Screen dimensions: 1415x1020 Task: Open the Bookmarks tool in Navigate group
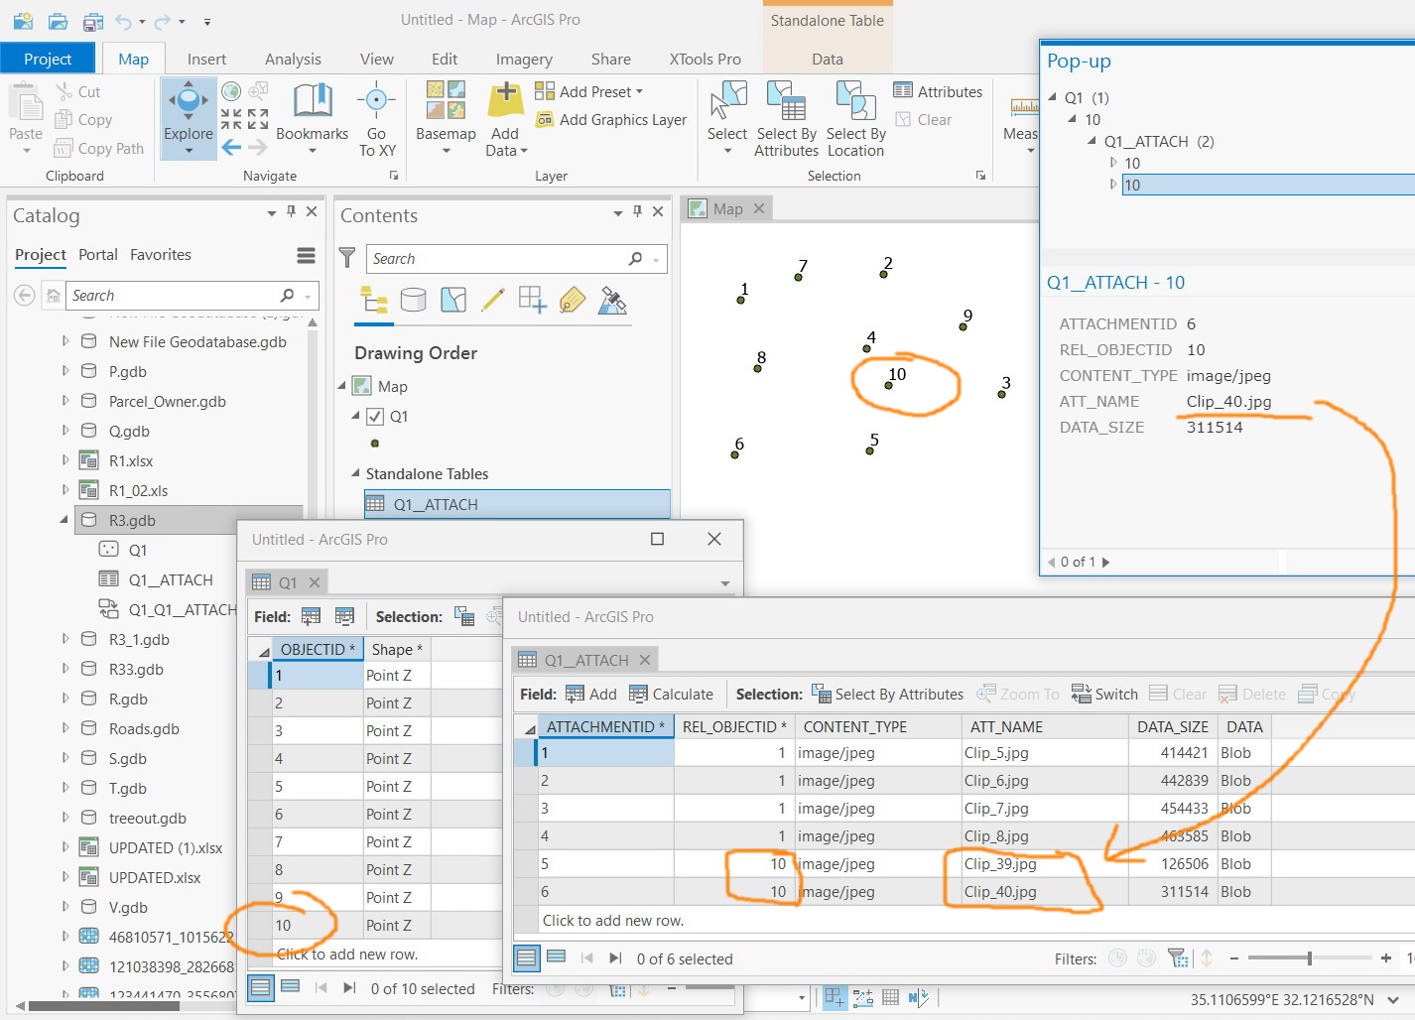pyautogui.click(x=312, y=118)
